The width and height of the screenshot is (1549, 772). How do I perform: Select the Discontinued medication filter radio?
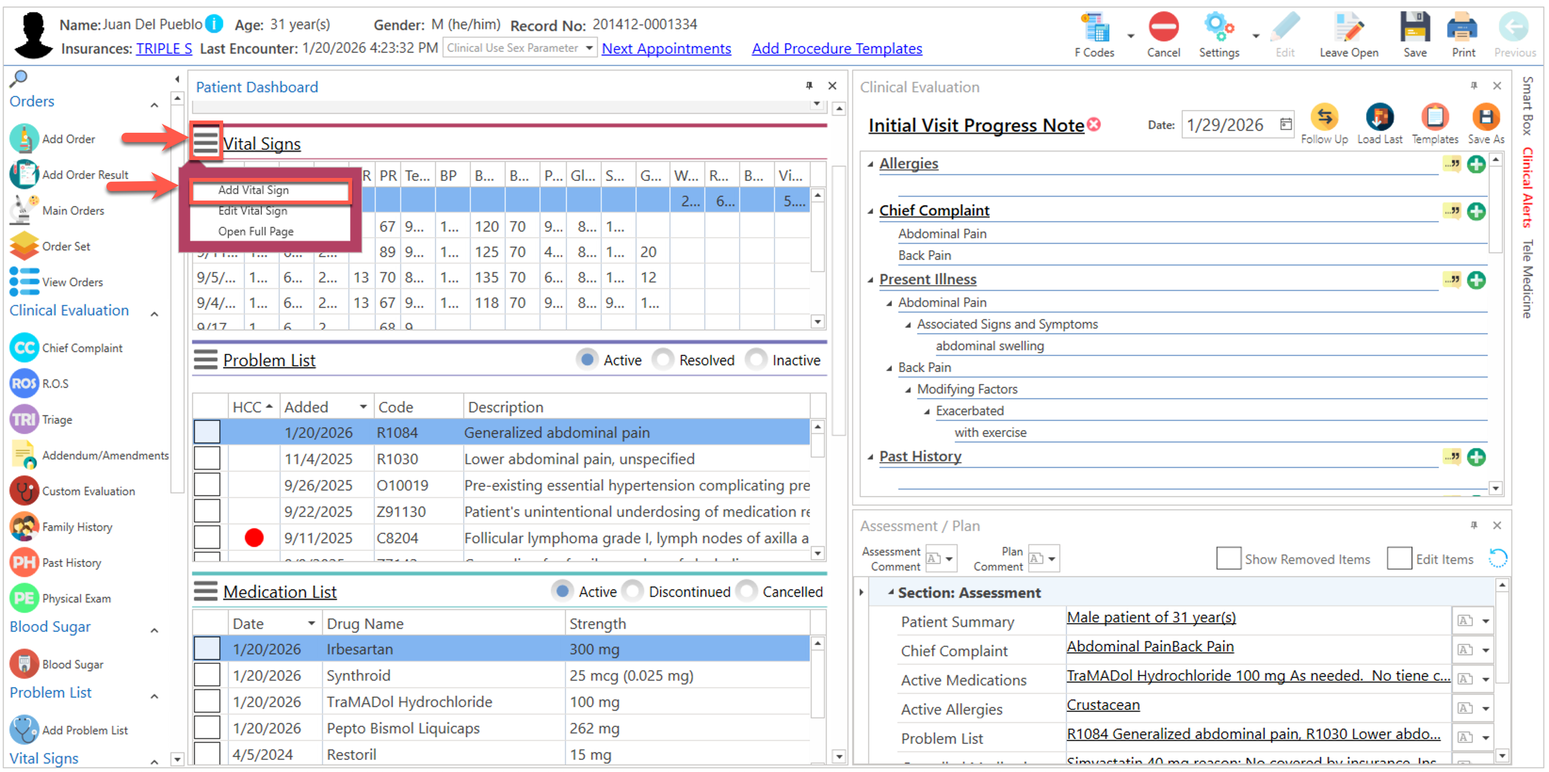click(632, 592)
